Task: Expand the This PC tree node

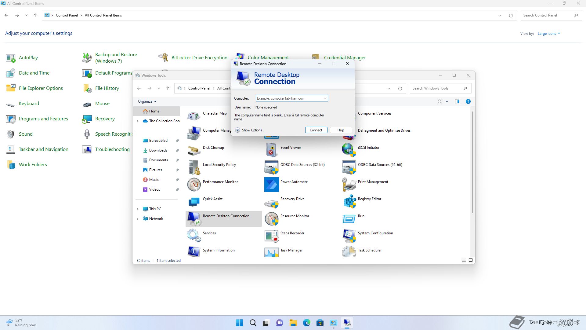Action: point(138,209)
